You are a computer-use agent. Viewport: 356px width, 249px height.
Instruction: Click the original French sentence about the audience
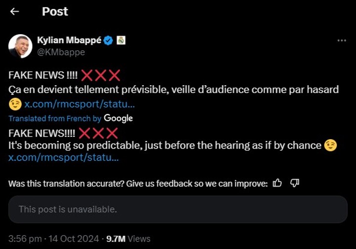(x=174, y=90)
